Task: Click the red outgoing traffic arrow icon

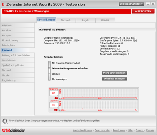Action: pyautogui.click(x=56, y=110)
